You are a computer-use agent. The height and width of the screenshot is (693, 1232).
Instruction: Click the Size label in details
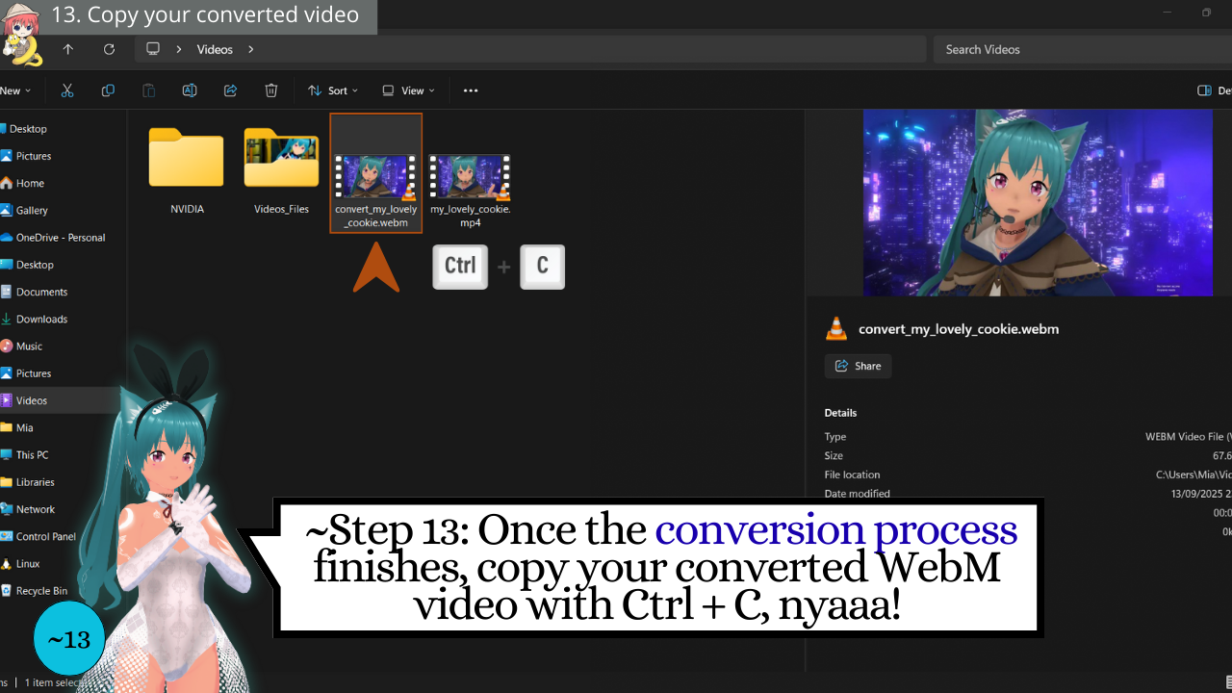click(834, 456)
